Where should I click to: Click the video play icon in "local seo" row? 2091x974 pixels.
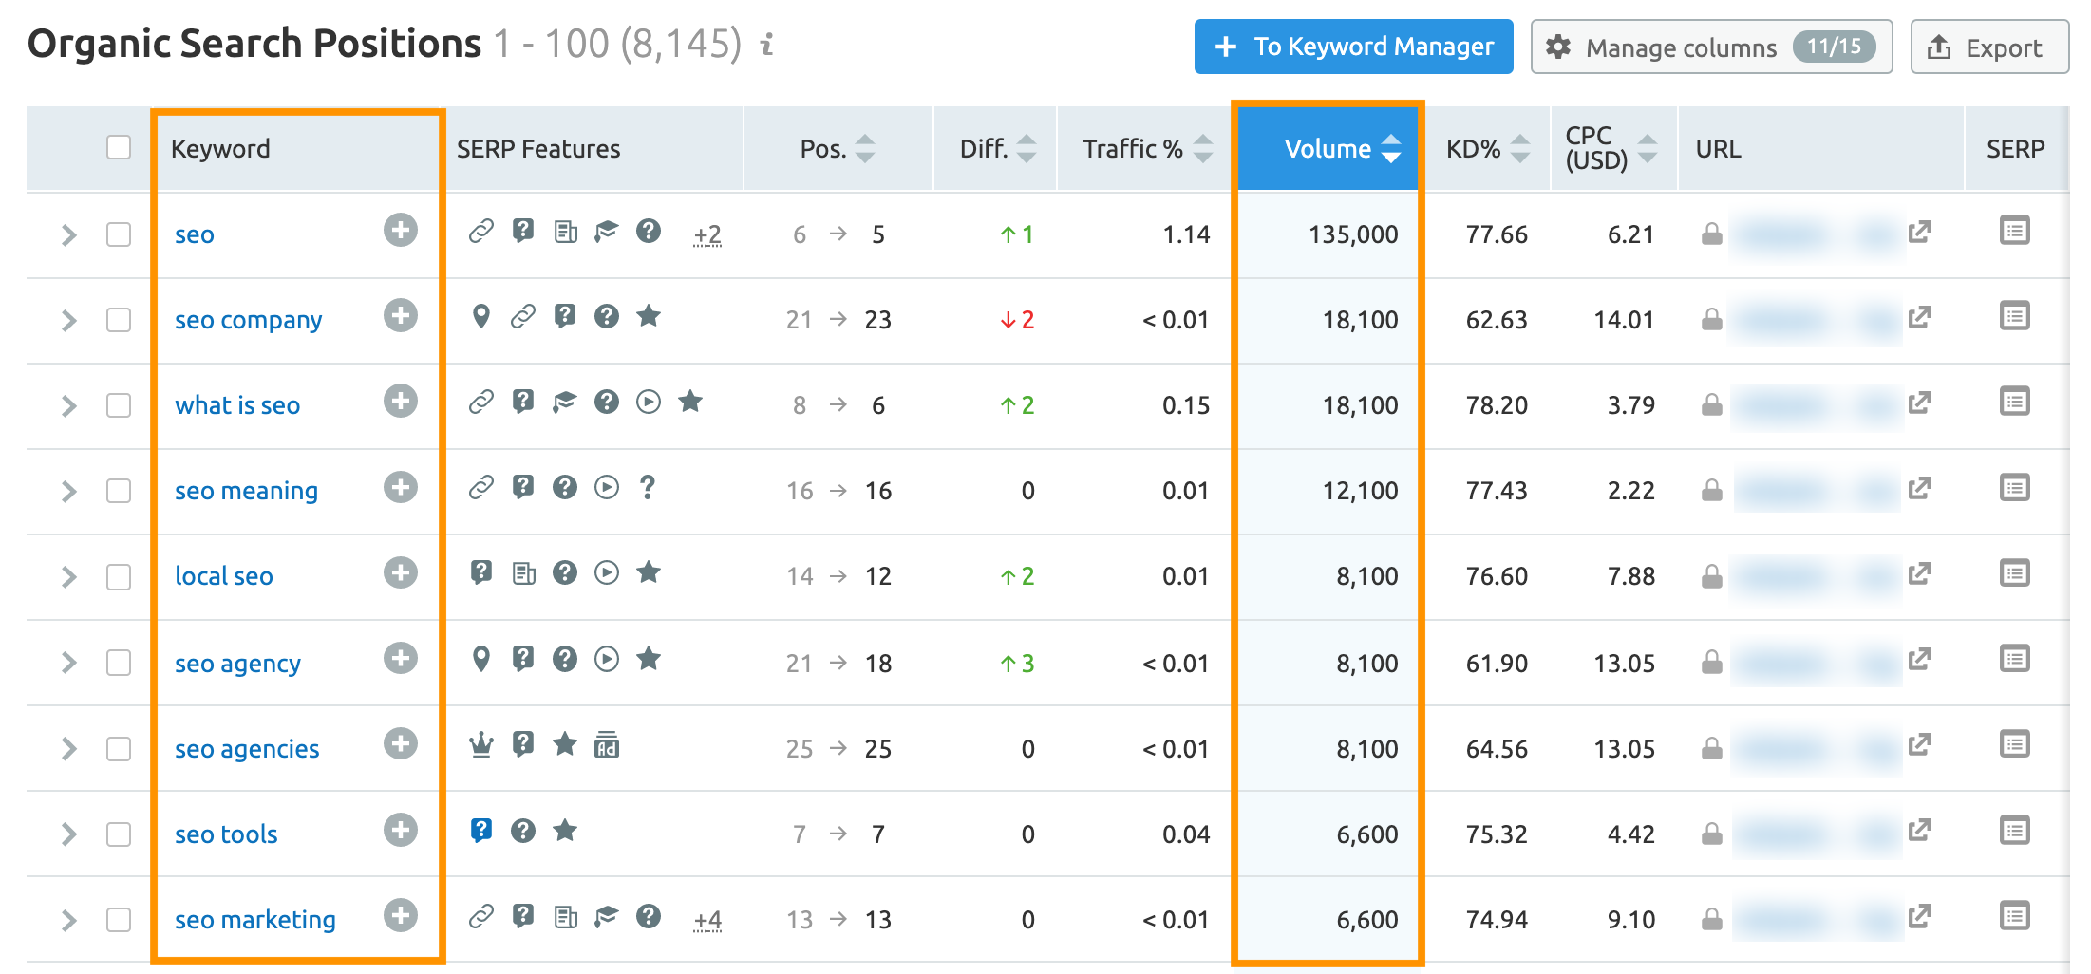607,573
